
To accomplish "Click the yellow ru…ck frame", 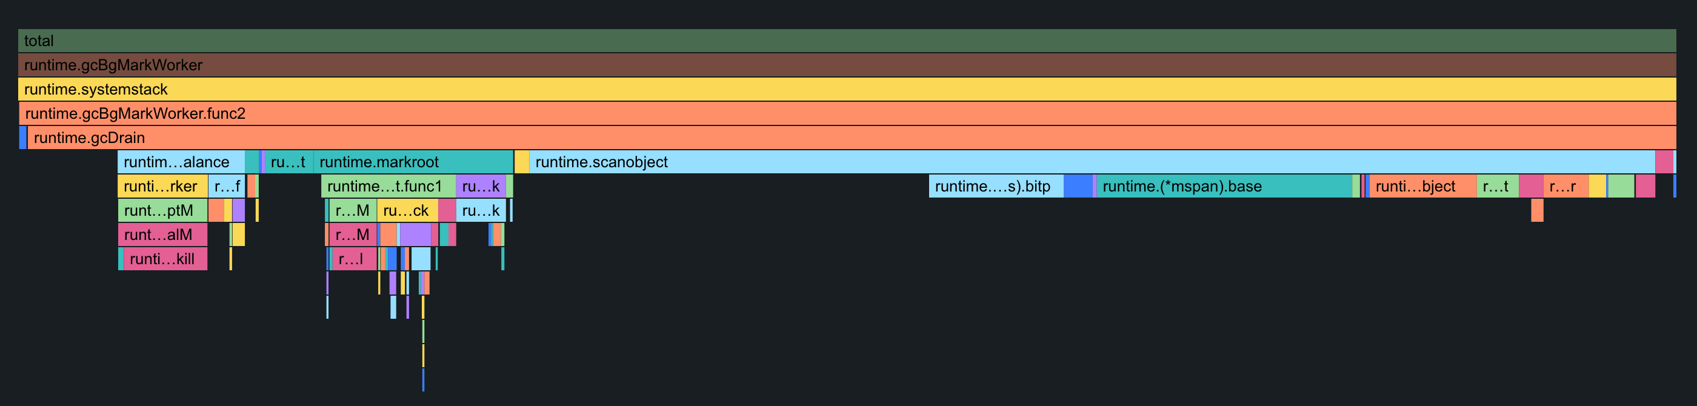I will (x=407, y=211).
